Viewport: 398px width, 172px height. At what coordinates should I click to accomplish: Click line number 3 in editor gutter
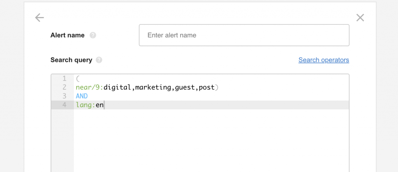64,96
